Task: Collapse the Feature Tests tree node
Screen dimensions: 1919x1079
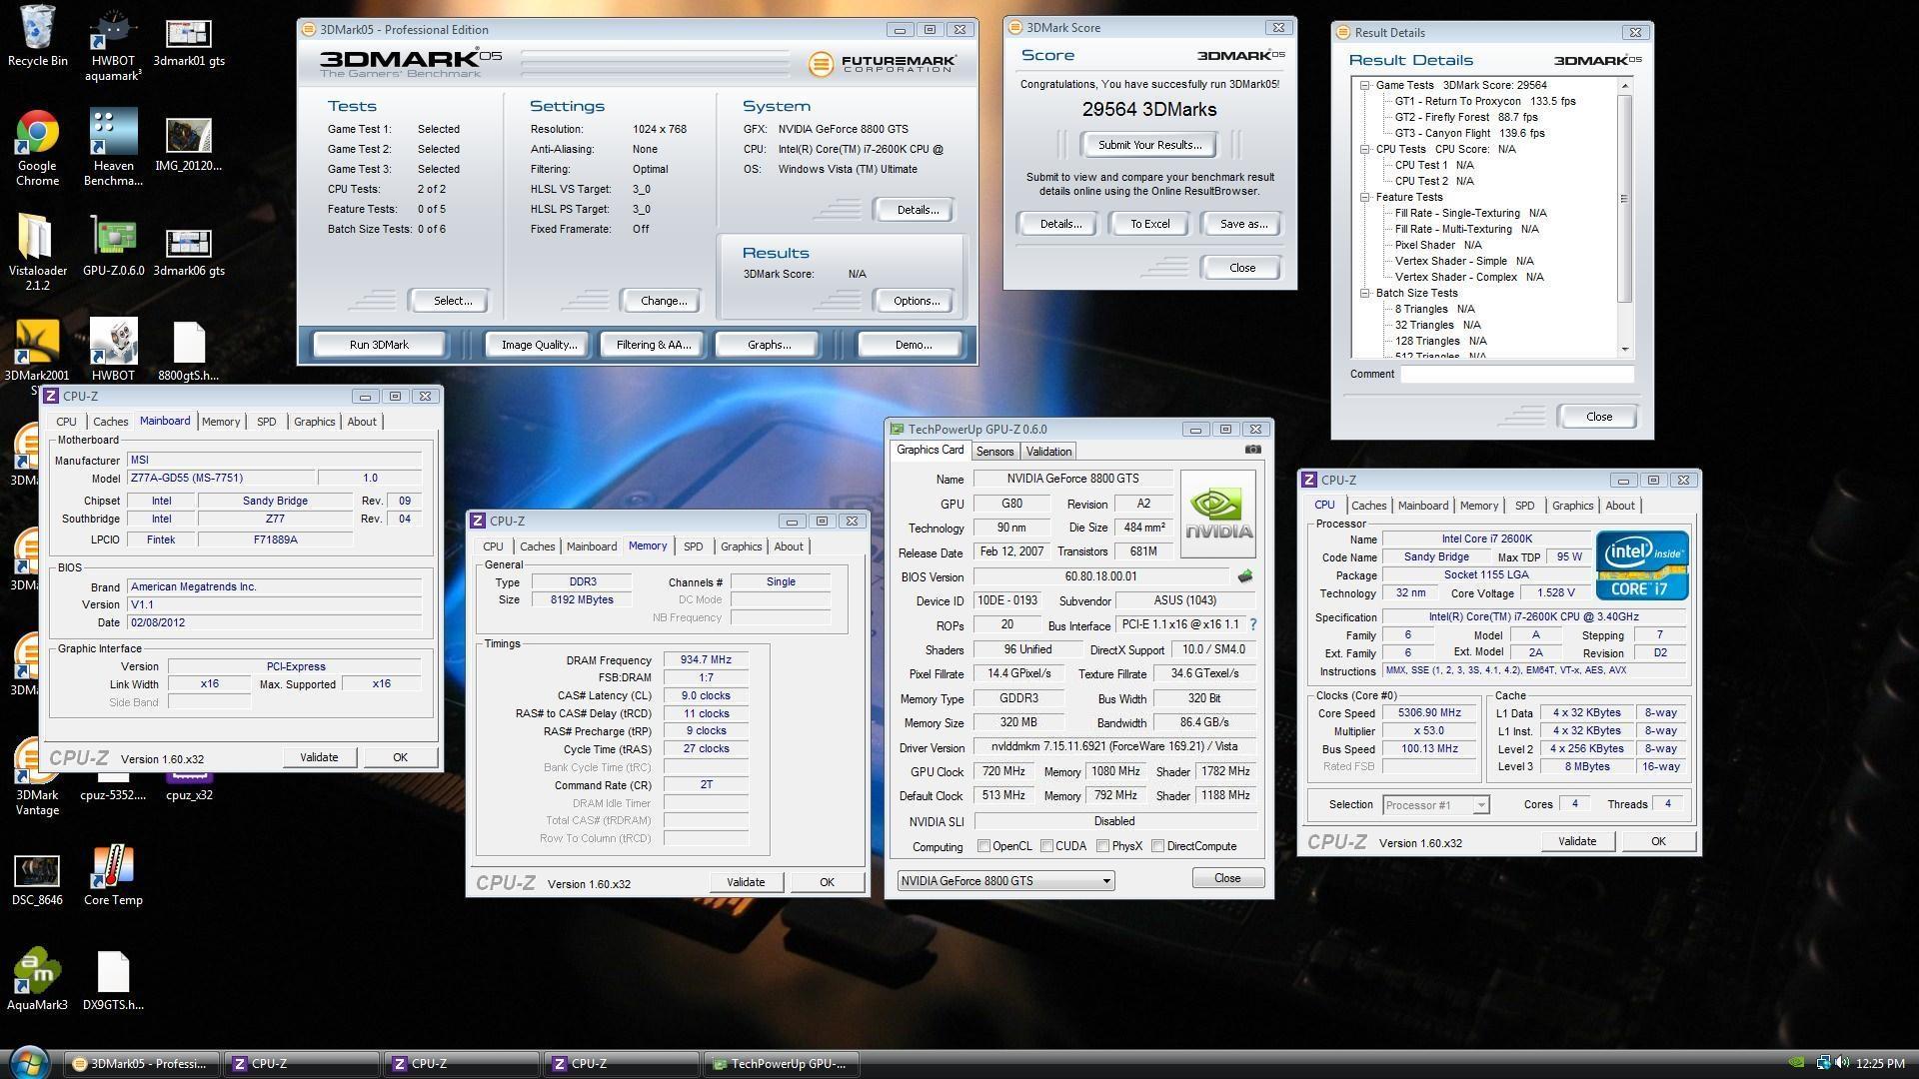Action: coord(1364,197)
